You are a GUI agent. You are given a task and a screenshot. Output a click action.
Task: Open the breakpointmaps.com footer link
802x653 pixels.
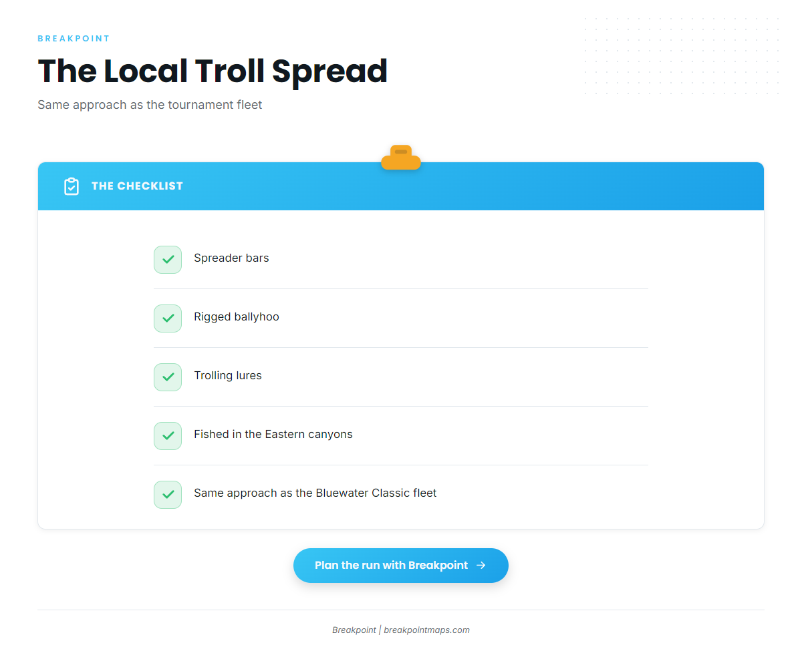point(426,630)
